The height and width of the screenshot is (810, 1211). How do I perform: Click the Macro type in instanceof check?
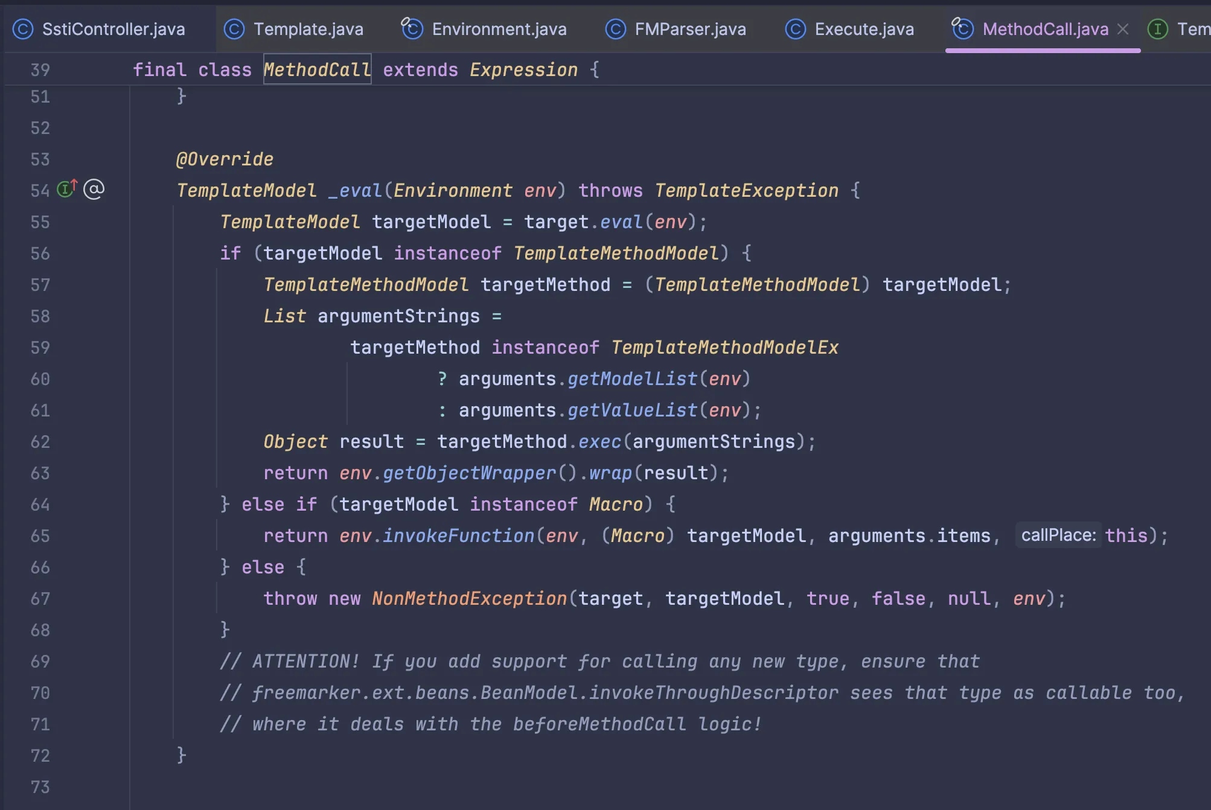coord(616,505)
